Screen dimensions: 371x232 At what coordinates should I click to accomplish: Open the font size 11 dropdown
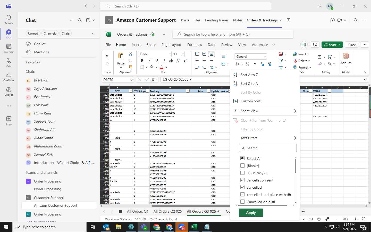tap(183, 54)
